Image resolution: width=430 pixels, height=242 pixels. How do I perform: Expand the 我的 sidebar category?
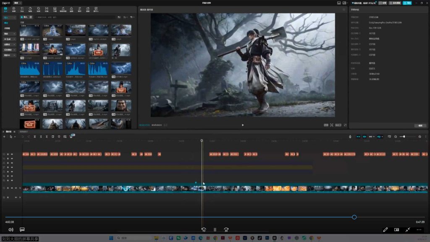[9, 34]
